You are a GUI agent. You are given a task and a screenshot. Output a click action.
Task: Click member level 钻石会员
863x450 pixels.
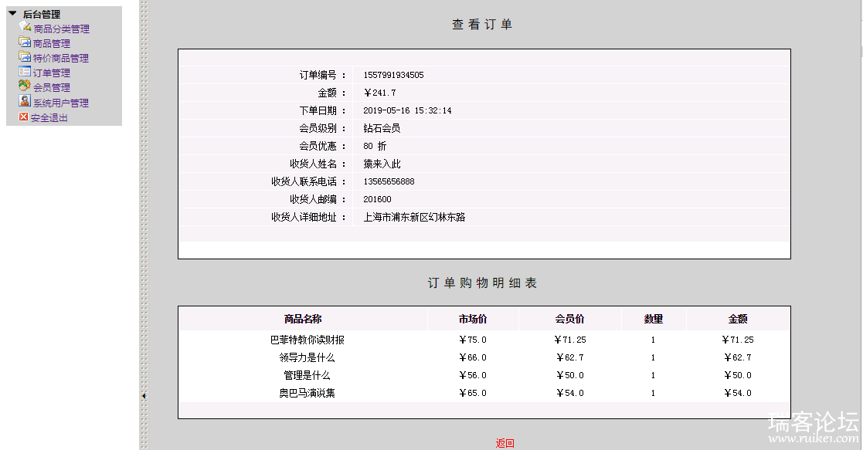click(382, 128)
